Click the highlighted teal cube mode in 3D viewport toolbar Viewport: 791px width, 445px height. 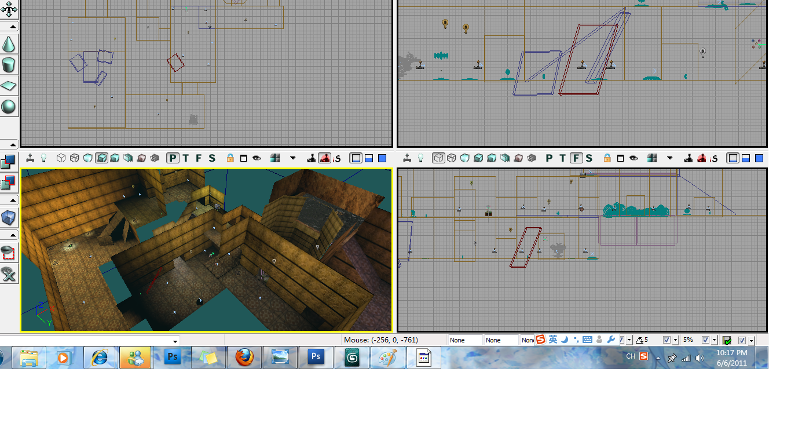coord(101,158)
